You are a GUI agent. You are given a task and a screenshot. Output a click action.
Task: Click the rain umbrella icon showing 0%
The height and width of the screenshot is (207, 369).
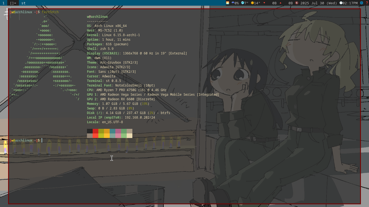click(x=233, y=3)
